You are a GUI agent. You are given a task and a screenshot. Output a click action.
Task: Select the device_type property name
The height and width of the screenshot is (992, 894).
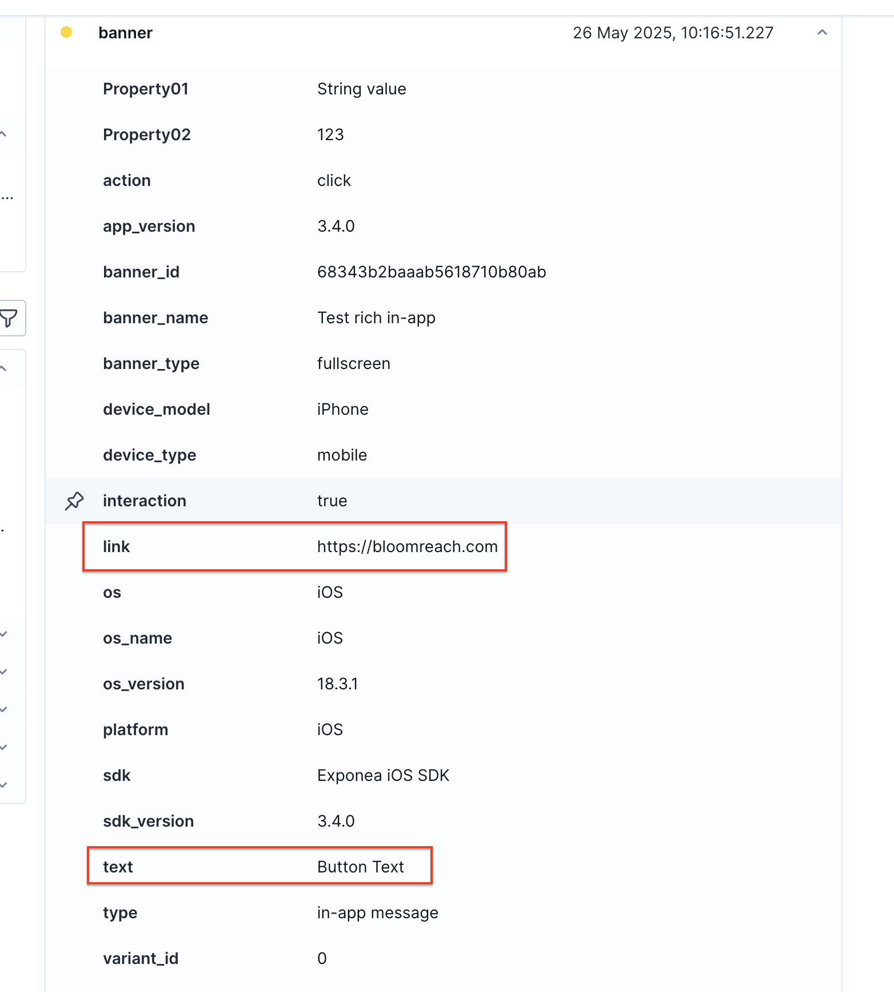click(150, 455)
